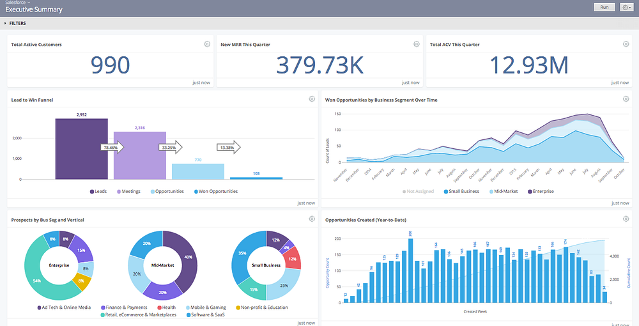
Task: Open the dashboard settings gear dropdown
Action: click(x=627, y=7)
